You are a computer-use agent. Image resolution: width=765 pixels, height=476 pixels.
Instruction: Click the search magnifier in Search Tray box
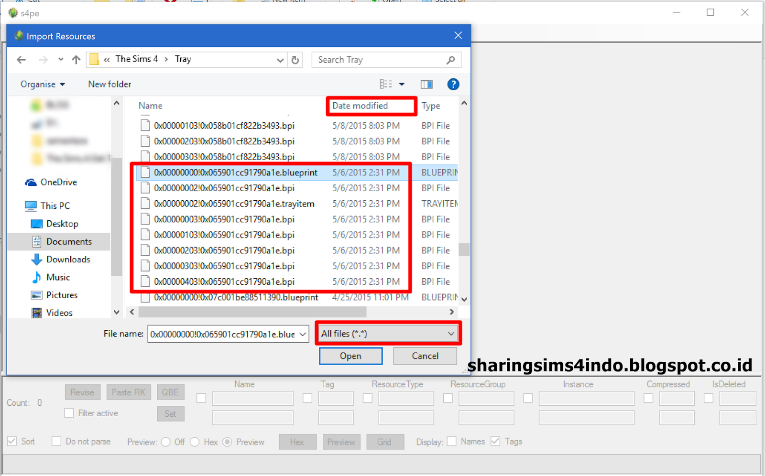[x=450, y=60]
